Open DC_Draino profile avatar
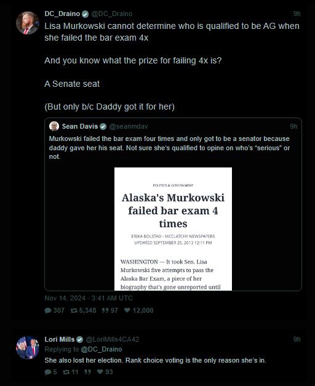The height and width of the screenshot is (386, 315). pyautogui.click(x=27, y=23)
